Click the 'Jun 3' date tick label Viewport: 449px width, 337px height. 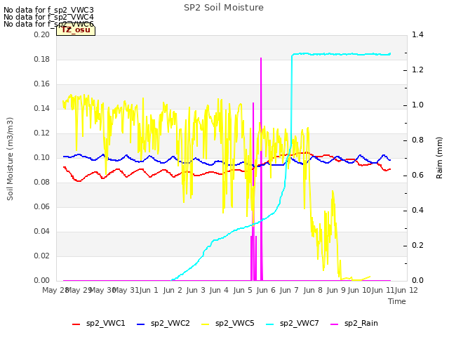[x=196, y=290]
